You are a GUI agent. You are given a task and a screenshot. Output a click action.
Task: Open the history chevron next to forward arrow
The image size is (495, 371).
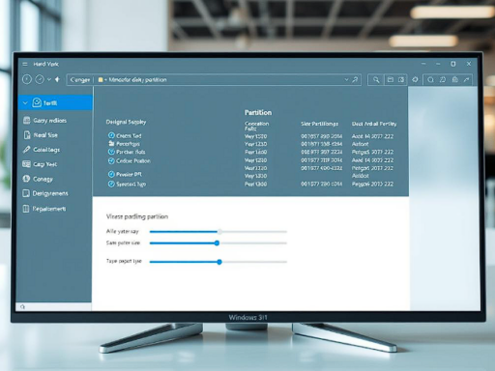49,79
